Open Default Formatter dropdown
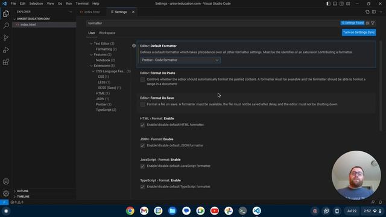This screenshot has width=386, height=217. 180,60
